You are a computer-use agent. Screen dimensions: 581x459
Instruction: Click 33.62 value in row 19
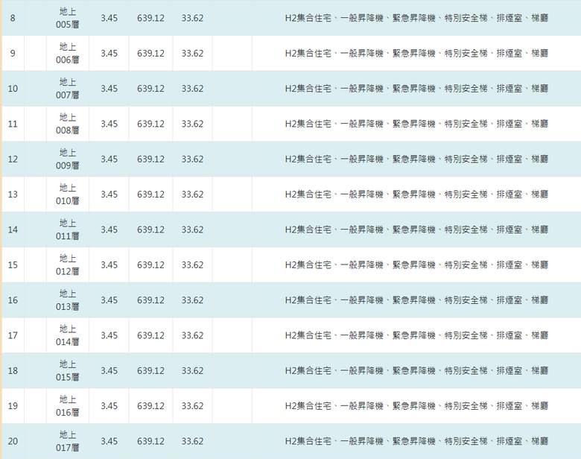pyautogui.click(x=192, y=405)
